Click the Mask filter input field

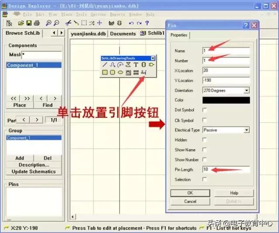pos(42,55)
